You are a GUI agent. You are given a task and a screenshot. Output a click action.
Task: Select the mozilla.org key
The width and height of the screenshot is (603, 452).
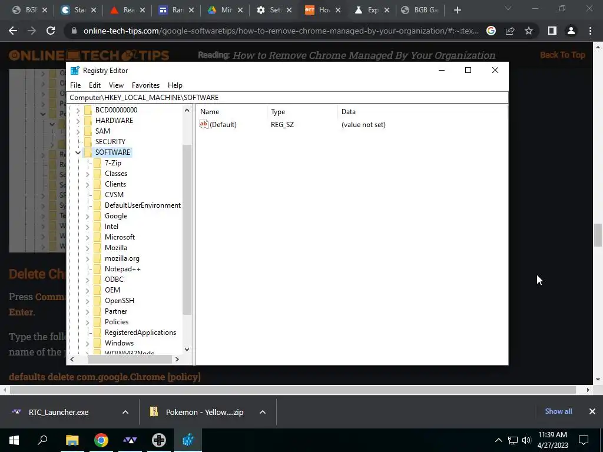pyautogui.click(x=122, y=258)
